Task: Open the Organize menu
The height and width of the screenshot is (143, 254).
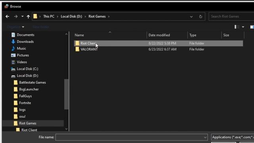Action: [15, 27]
